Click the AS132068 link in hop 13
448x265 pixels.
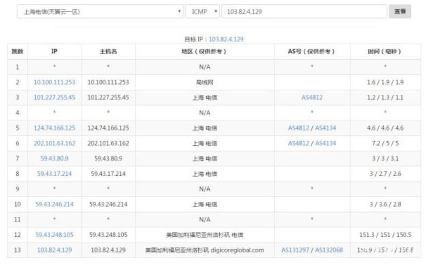(329, 250)
